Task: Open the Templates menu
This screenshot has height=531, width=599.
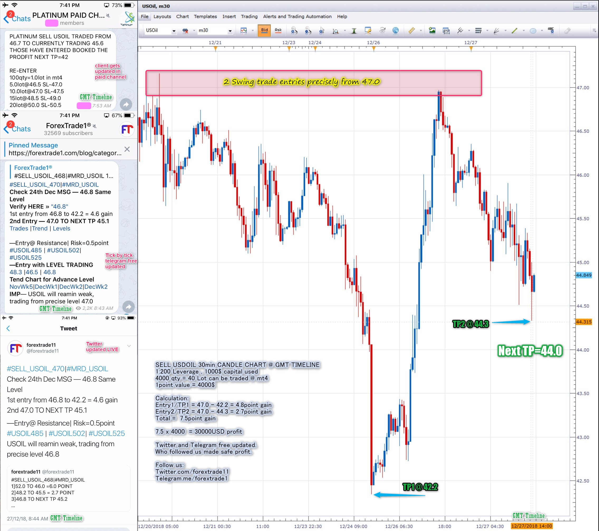Action: [x=205, y=16]
